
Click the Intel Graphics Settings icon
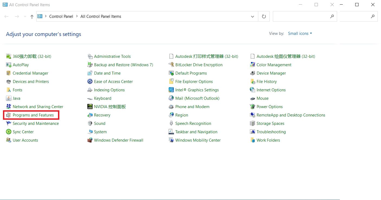(171, 90)
